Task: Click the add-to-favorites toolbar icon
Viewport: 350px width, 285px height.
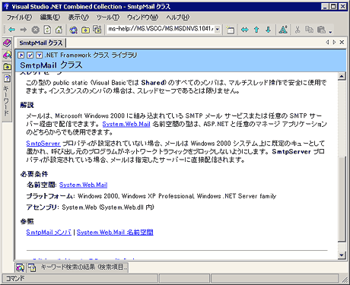Action: click(x=97, y=30)
